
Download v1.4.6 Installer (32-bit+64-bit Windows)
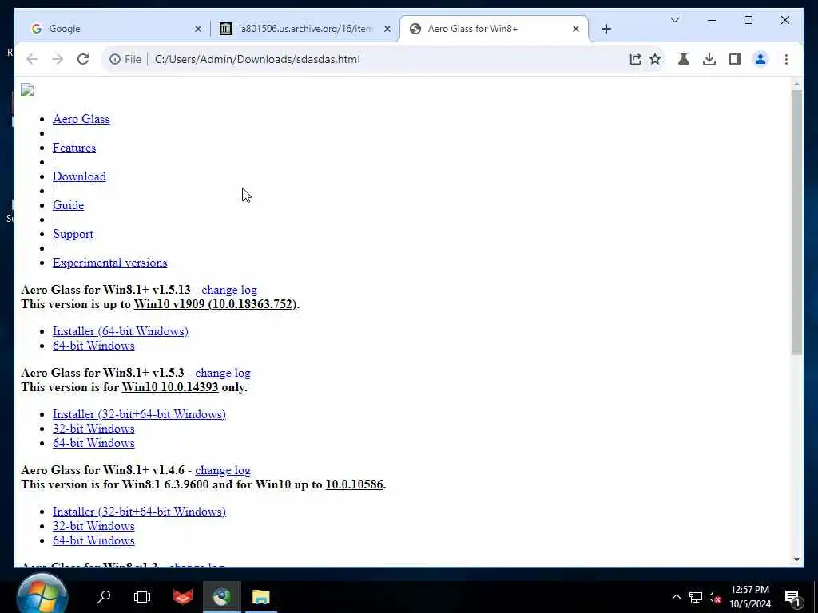point(139,512)
